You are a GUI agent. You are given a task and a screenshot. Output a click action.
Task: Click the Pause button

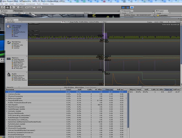coord(128,7)
